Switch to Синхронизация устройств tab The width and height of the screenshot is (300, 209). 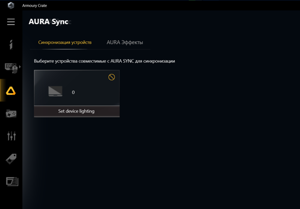pyautogui.click(x=65, y=42)
